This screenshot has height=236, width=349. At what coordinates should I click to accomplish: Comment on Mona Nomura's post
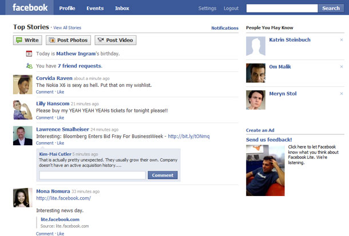pos(45,234)
